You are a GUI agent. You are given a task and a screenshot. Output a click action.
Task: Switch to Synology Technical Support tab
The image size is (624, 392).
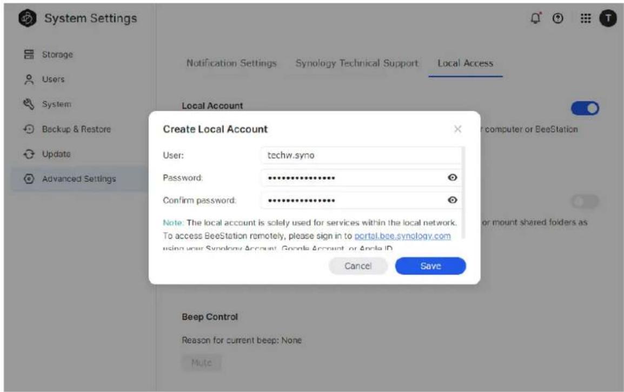[x=356, y=63]
